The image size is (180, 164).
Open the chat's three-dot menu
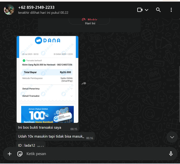point(171,10)
